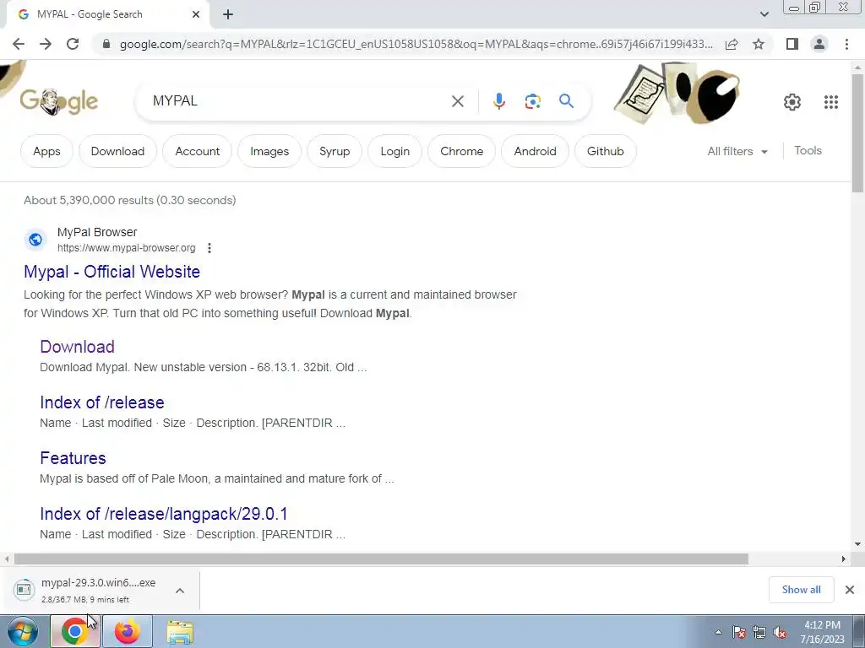Open Google quick settings gear

792,102
